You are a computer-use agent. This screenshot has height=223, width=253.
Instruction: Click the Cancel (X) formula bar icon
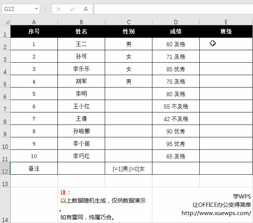coord(59,9)
